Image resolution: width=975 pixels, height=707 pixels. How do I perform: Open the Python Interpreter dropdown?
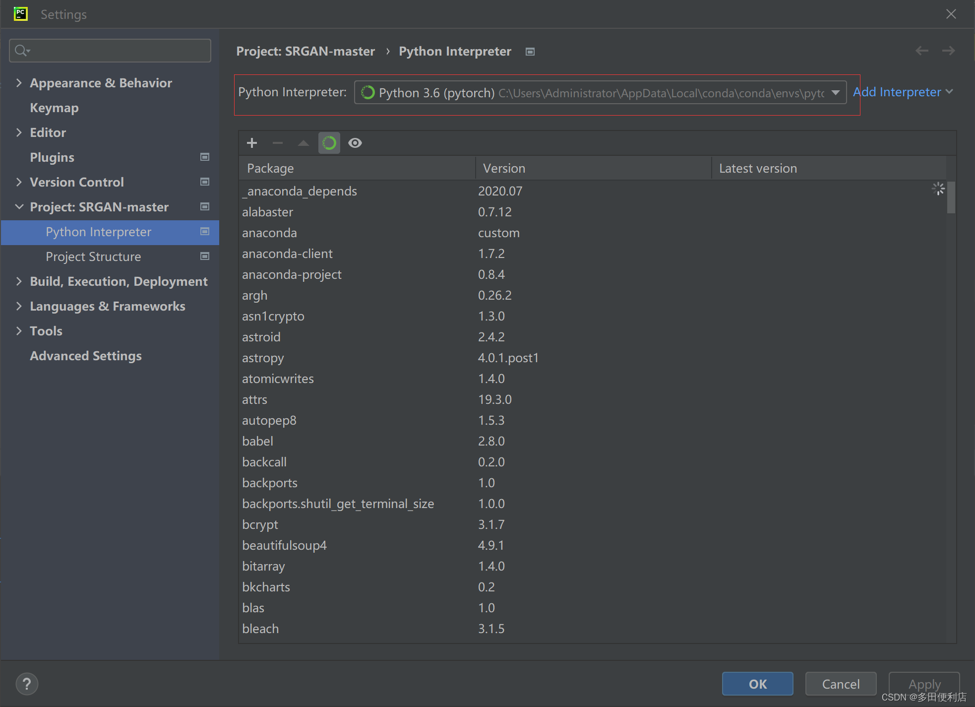click(x=836, y=93)
